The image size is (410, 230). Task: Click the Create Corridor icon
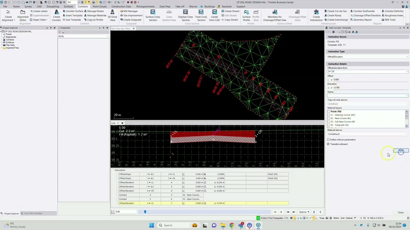pyautogui.click(x=56, y=15)
